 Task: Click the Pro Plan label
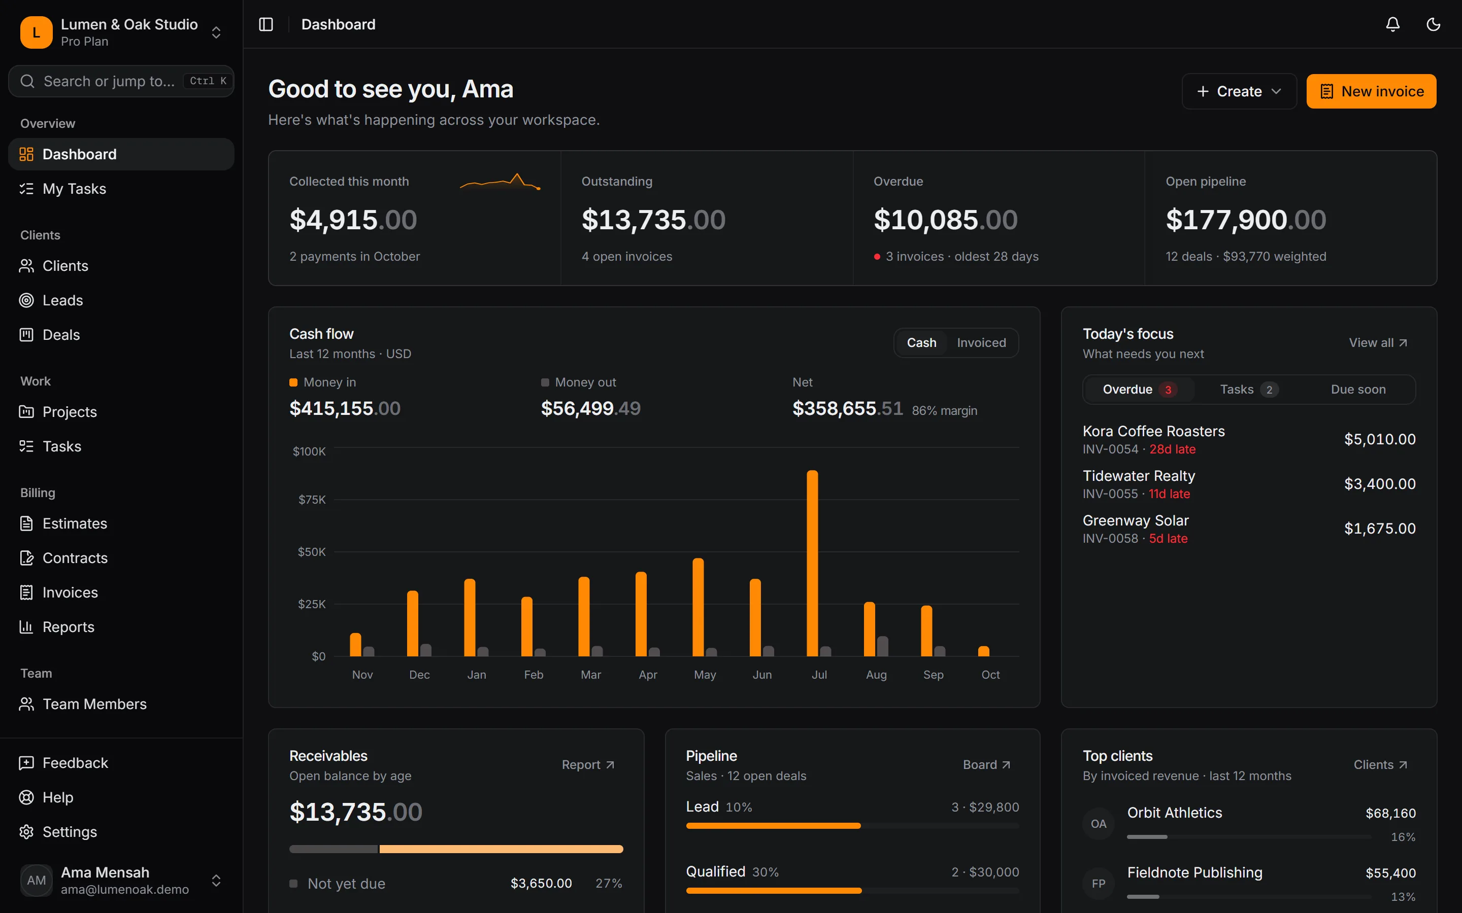[x=85, y=41]
